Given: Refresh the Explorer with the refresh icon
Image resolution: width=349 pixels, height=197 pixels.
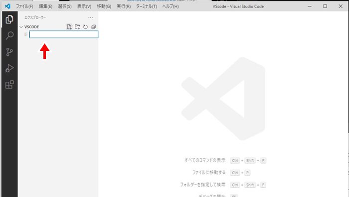Looking at the screenshot, I should [x=85, y=27].
